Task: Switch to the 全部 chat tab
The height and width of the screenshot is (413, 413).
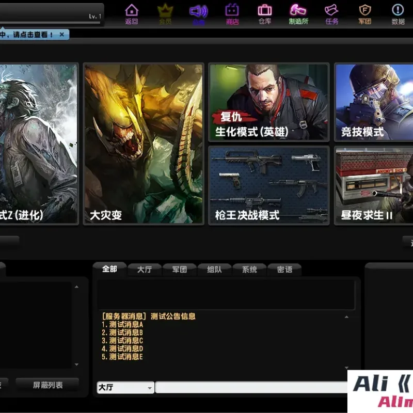Action: tap(109, 269)
